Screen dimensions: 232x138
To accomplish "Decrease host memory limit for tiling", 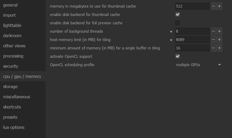I will (x=213, y=40).
